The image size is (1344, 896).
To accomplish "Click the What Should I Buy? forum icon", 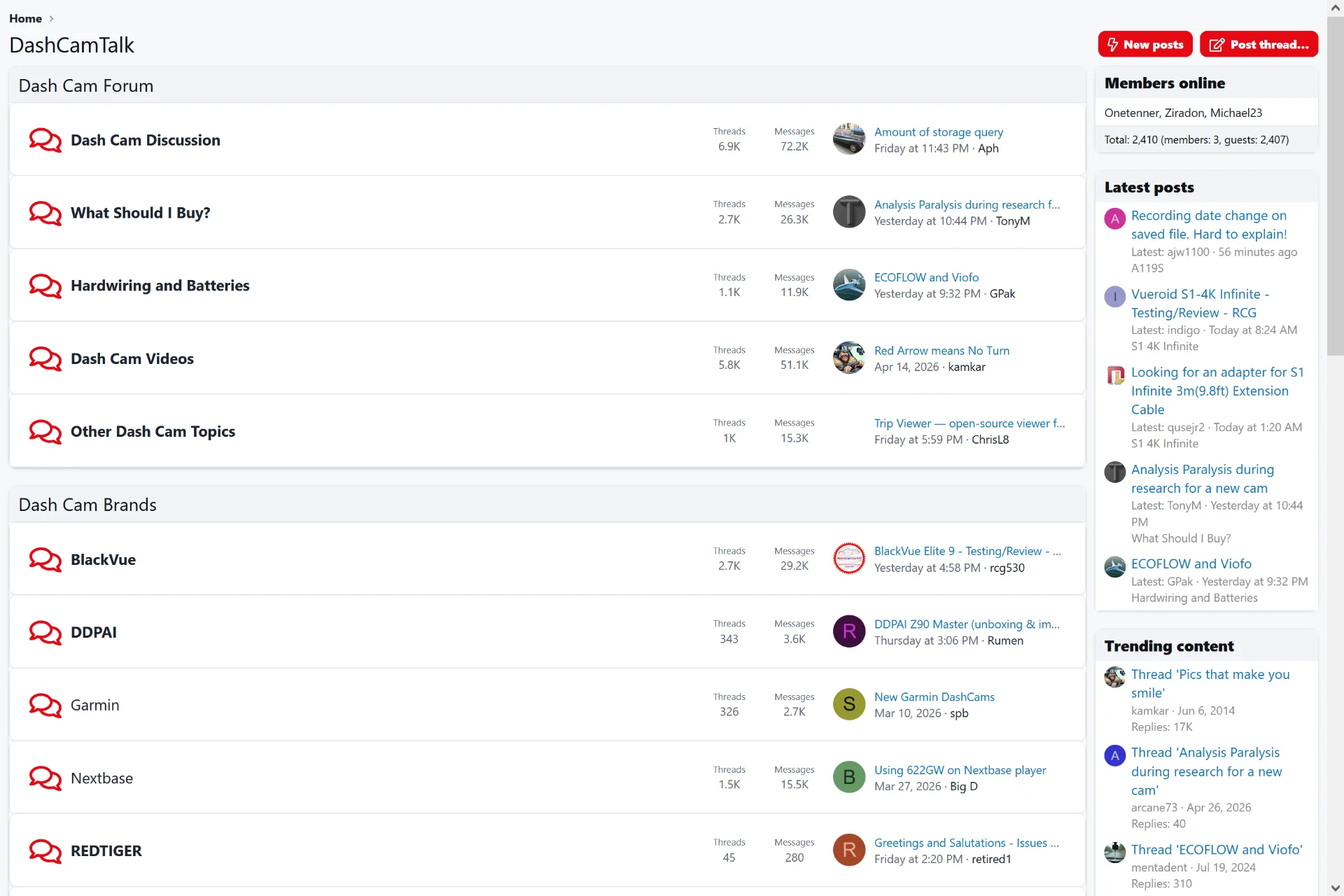I will tap(45, 213).
